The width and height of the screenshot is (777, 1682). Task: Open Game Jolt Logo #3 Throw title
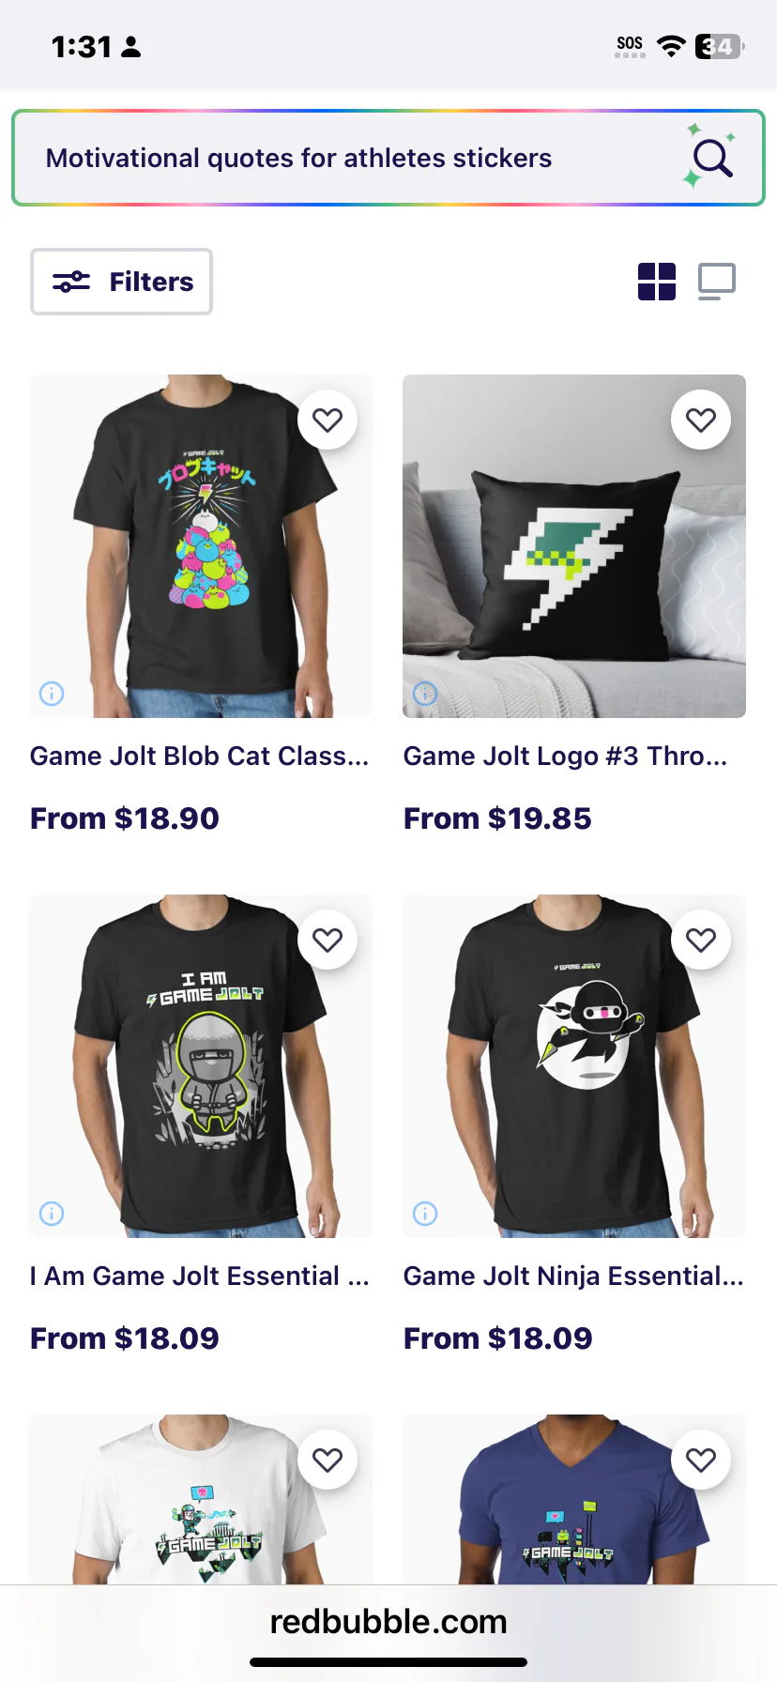pos(565,756)
